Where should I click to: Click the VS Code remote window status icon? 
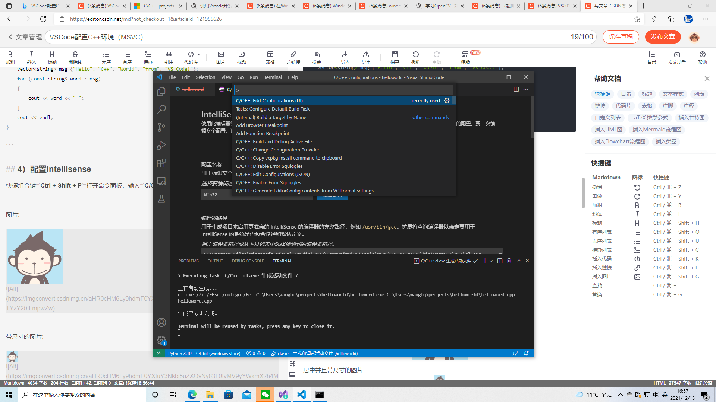coord(159,353)
